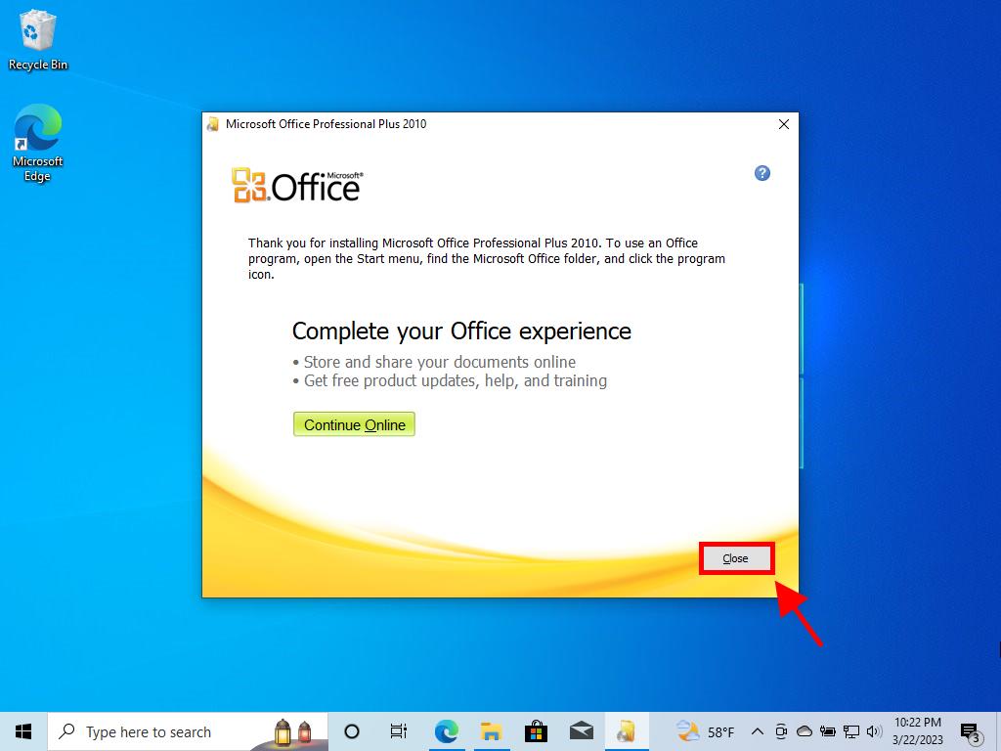Click the Close button in the dialog
Viewport: 1001px width, 751px height.
tap(736, 558)
